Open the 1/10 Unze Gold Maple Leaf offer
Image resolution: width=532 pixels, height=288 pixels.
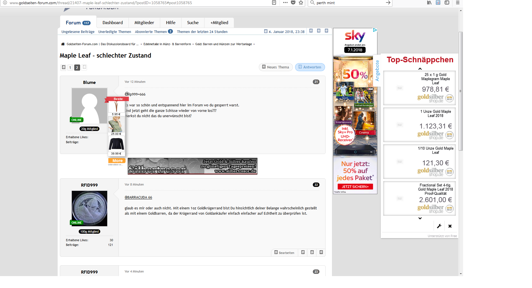420,161
